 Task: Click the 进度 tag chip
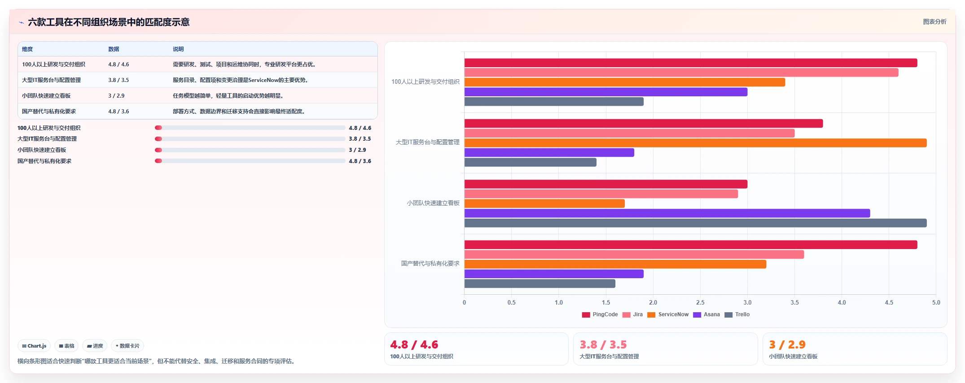point(95,346)
